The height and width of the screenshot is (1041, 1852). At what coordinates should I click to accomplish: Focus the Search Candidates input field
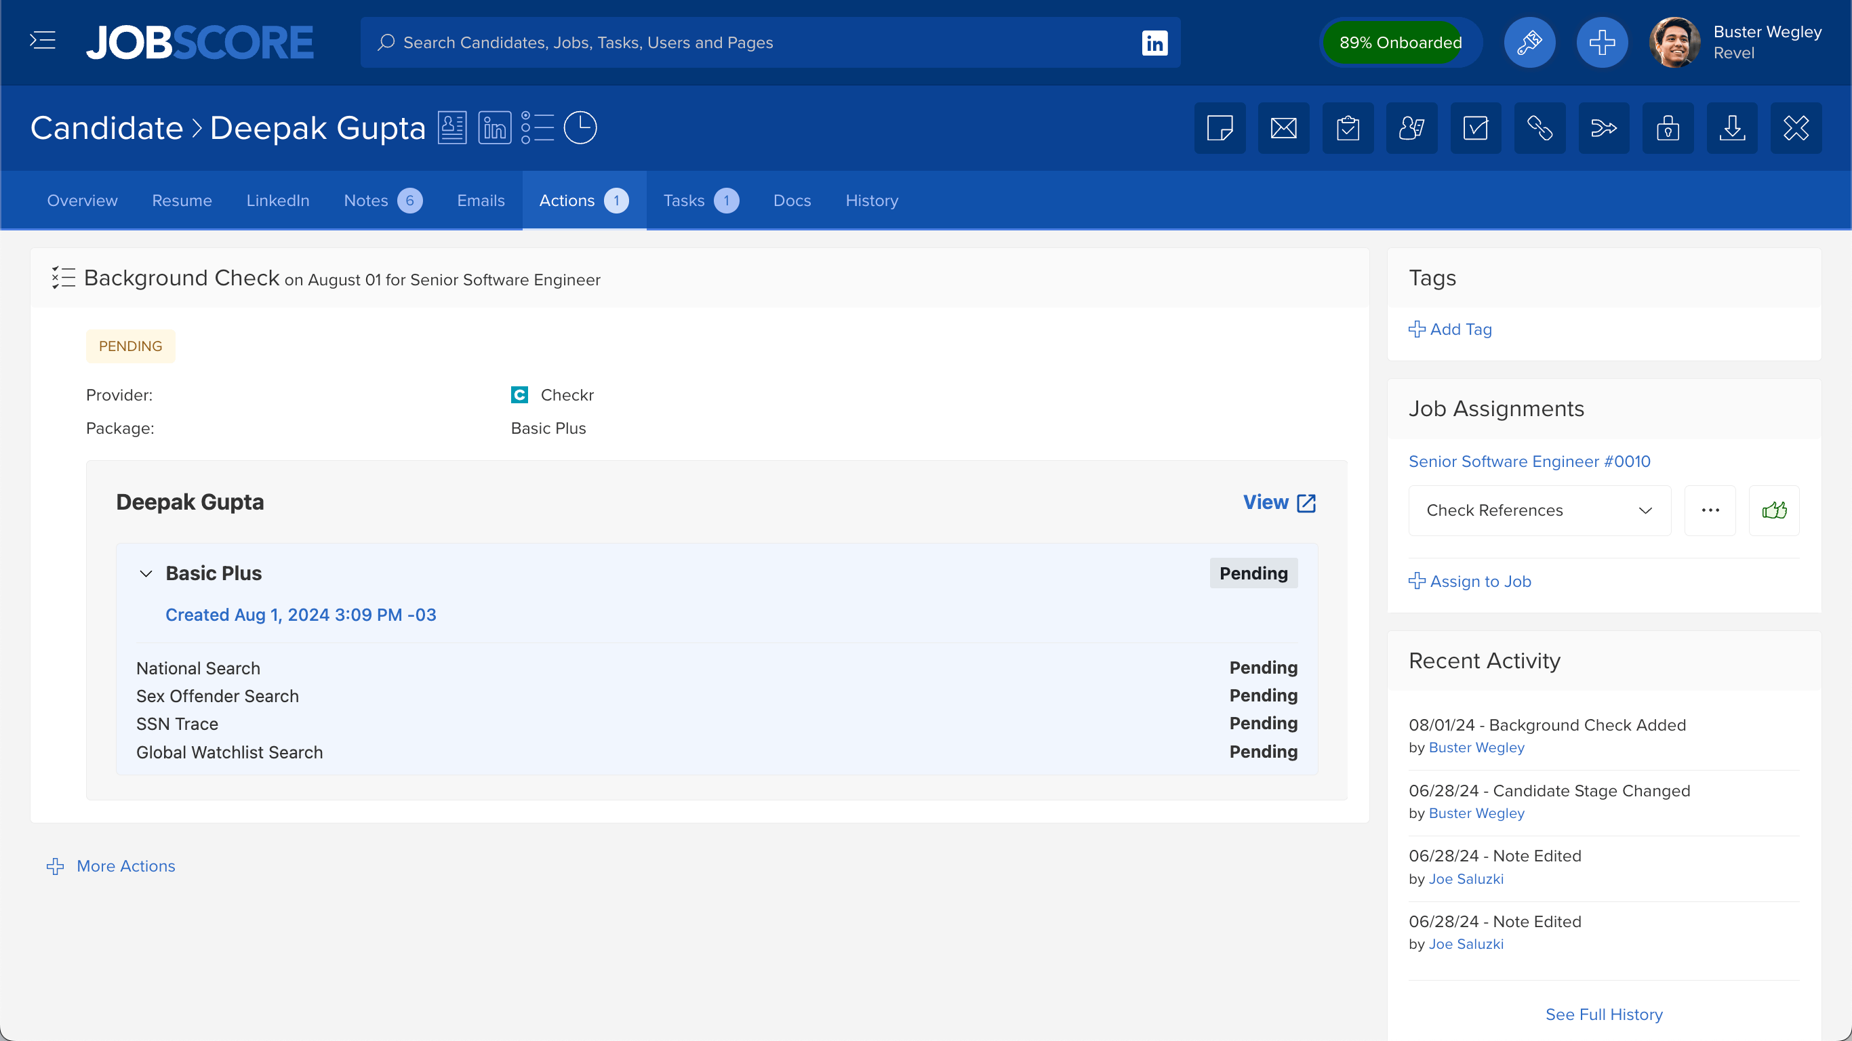pyautogui.click(x=755, y=43)
